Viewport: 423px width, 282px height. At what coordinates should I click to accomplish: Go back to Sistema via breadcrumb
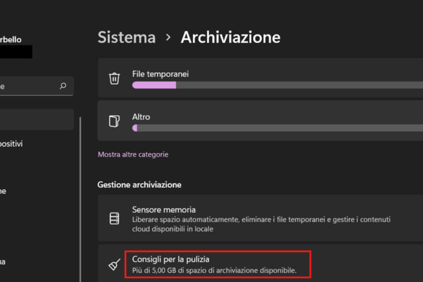[127, 37]
